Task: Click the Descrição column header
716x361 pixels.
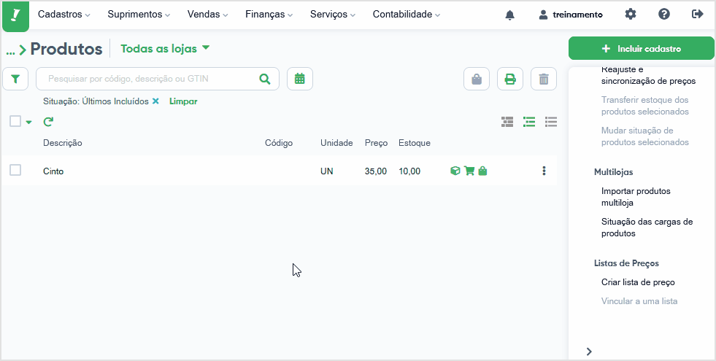Action: [x=63, y=143]
